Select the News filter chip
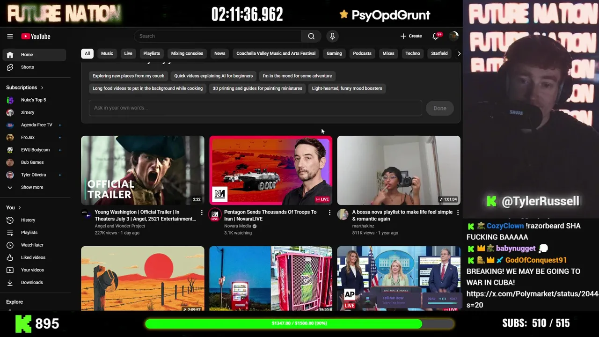 220,53
